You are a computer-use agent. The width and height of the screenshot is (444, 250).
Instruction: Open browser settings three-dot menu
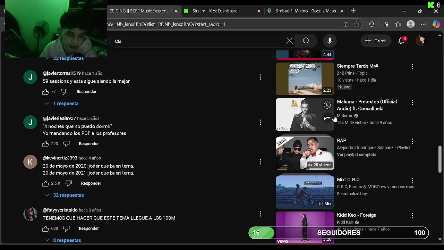click(x=423, y=24)
